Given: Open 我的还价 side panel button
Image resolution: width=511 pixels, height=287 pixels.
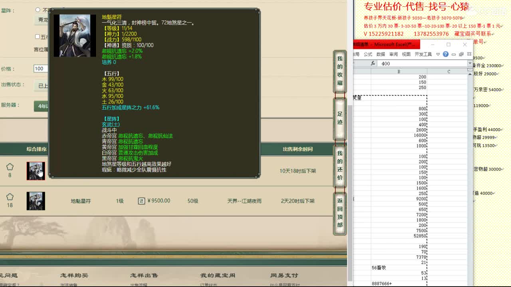Looking at the screenshot, I should [x=340, y=165].
